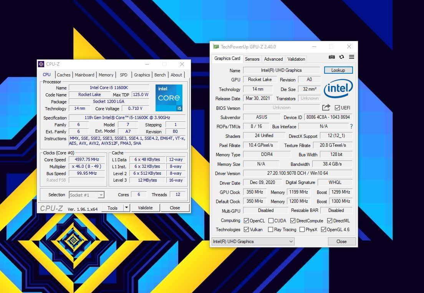Toggle the OpenCL checkbox

click(246, 220)
